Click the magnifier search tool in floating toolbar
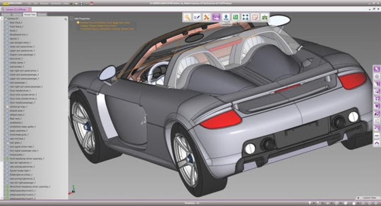This screenshot has width=381, height=206. pos(187,17)
